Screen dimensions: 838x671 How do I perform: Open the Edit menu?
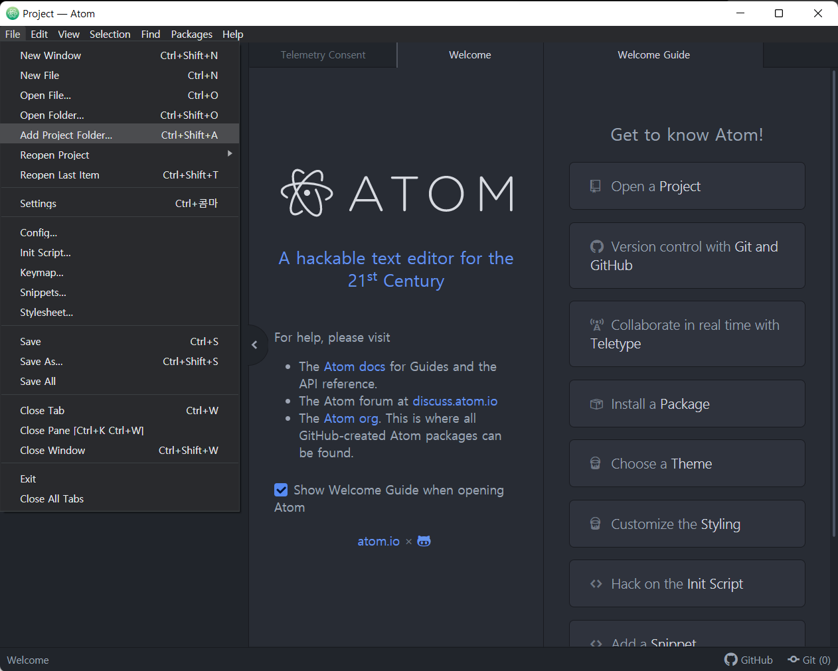[x=39, y=34]
